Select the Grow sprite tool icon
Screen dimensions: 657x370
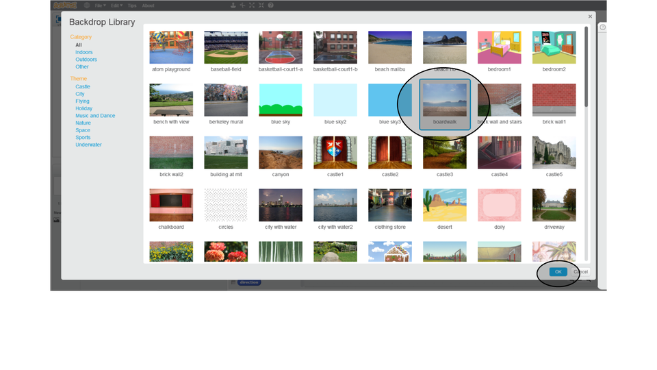coord(252,5)
